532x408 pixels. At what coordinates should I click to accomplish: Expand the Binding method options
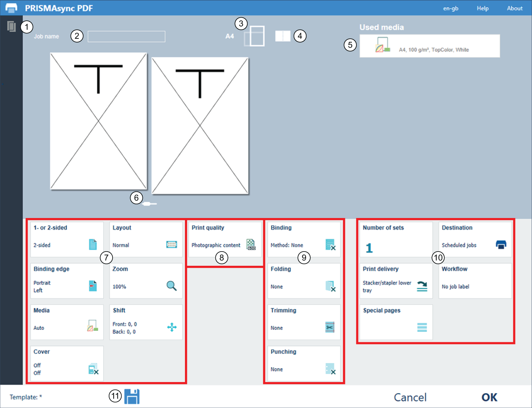pos(304,239)
